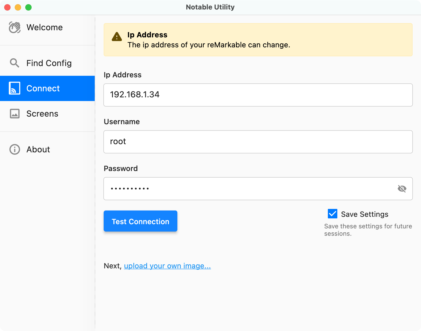Open the upload your own image link
The height and width of the screenshot is (331, 421).
click(167, 266)
